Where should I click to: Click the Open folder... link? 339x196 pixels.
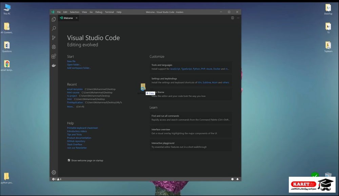coord(74,65)
